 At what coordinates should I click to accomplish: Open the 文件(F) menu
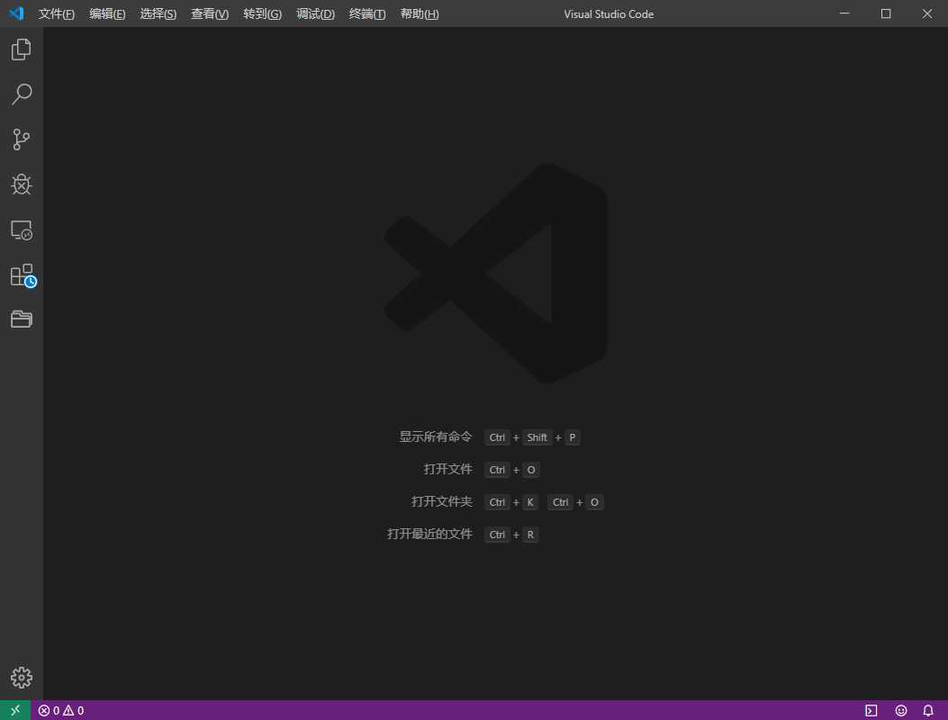point(56,13)
